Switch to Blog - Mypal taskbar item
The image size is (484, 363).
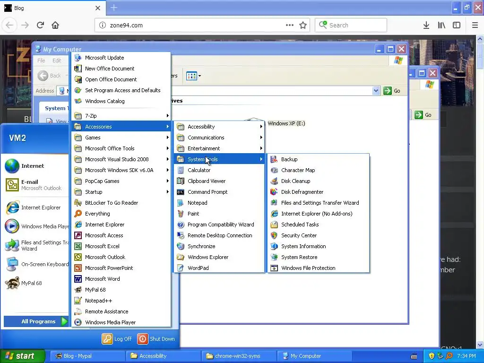pos(87,356)
